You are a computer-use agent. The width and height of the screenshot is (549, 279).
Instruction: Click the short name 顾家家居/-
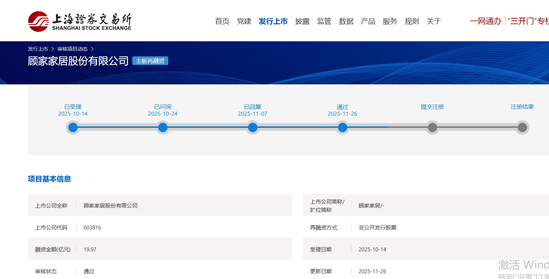371,206
